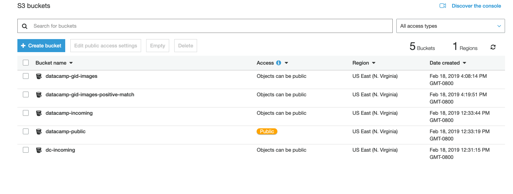Sort by the Bucket name column arrow
This screenshot has height=194, width=513.
click(x=71, y=63)
